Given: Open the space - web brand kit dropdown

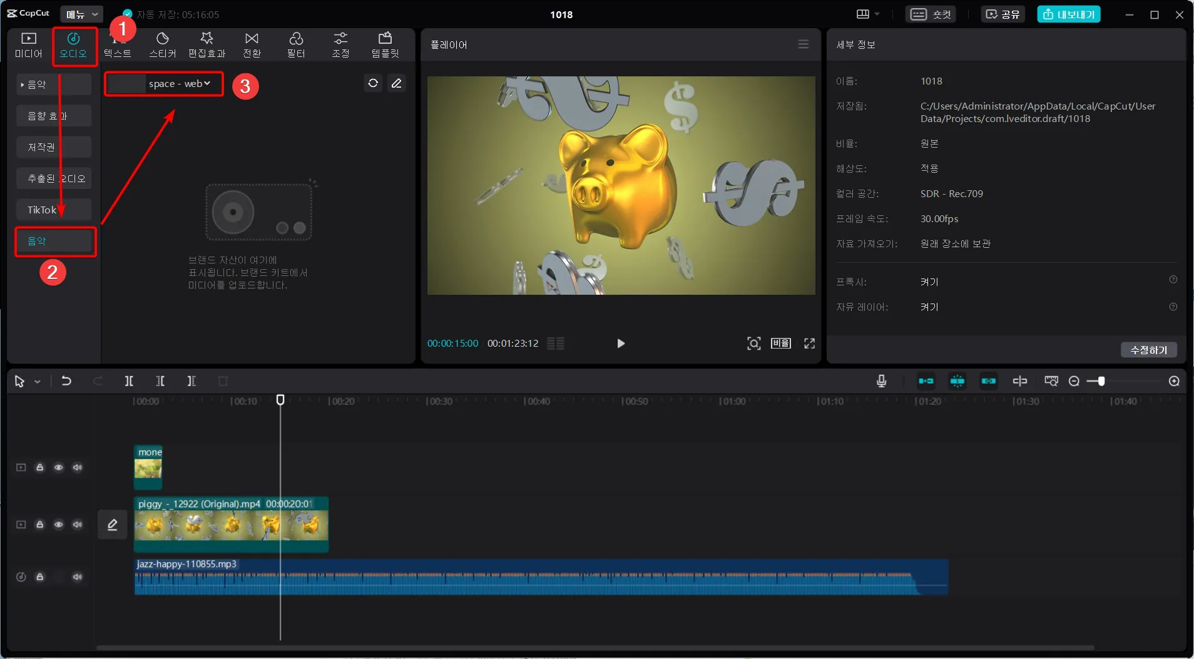Looking at the screenshot, I should (x=164, y=83).
